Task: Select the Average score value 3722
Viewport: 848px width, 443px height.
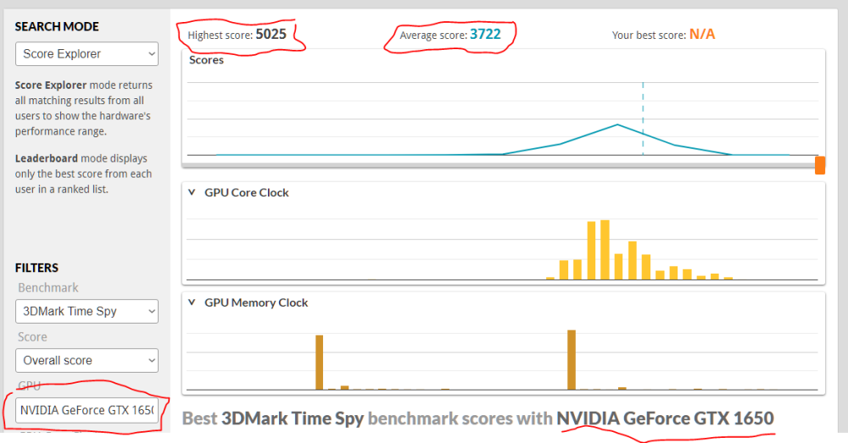Action: point(486,35)
